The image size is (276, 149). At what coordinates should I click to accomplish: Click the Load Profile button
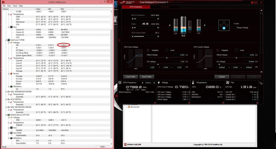click(130, 77)
